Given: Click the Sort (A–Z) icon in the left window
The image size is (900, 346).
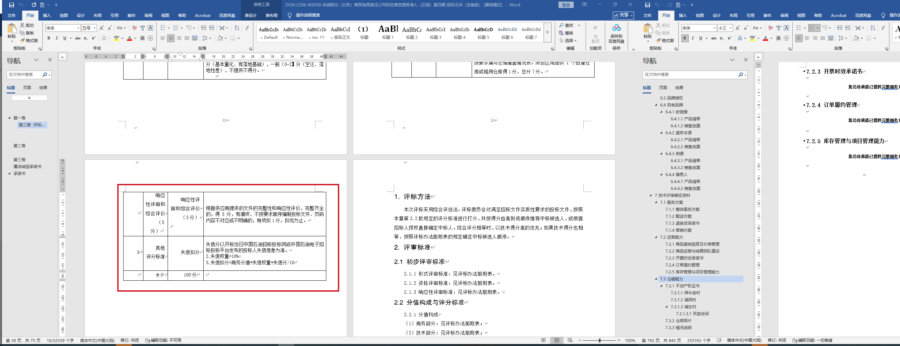Looking at the screenshot, I should pos(237,28).
